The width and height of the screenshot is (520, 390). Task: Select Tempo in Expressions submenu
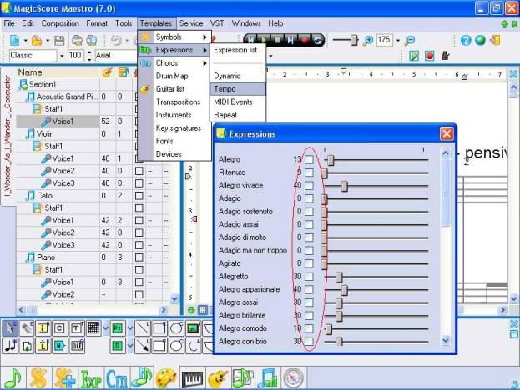tap(238, 89)
